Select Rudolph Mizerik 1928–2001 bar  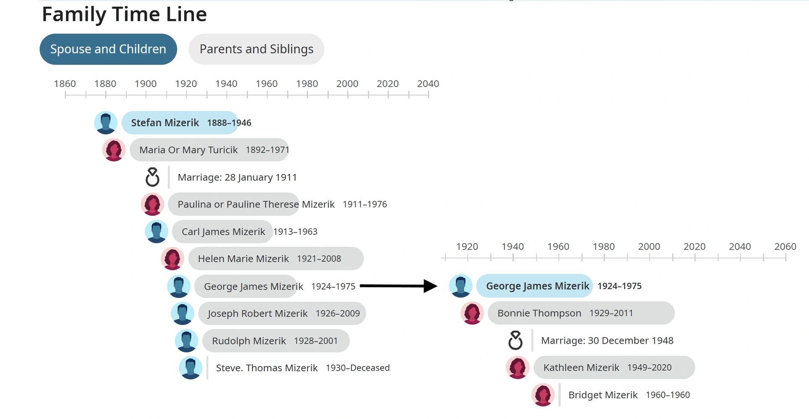pos(275,341)
